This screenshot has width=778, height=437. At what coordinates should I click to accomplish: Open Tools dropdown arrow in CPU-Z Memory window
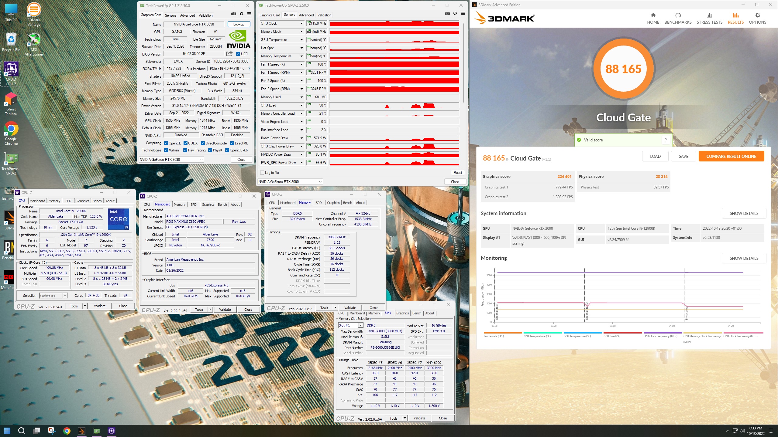(335, 308)
